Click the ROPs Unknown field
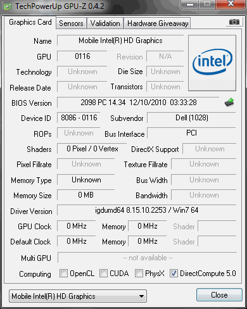This screenshot has height=309, width=247. 79,133
